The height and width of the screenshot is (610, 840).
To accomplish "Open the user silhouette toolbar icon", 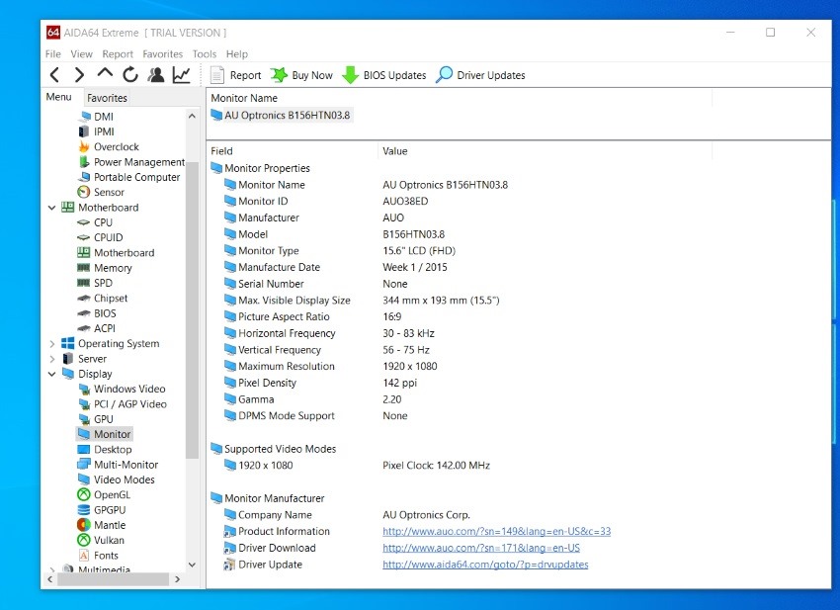I will (x=156, y=75).
